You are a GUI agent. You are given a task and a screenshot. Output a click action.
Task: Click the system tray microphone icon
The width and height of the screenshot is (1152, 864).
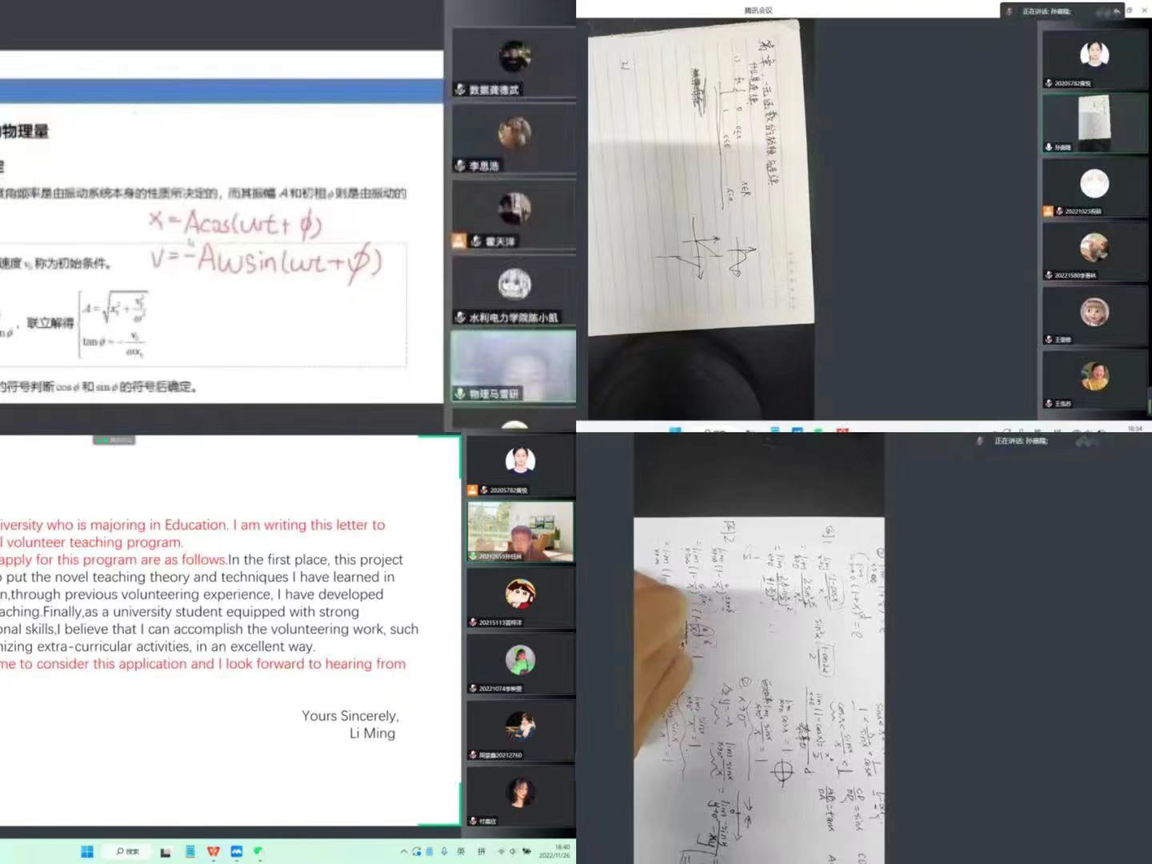pos(444,851)
